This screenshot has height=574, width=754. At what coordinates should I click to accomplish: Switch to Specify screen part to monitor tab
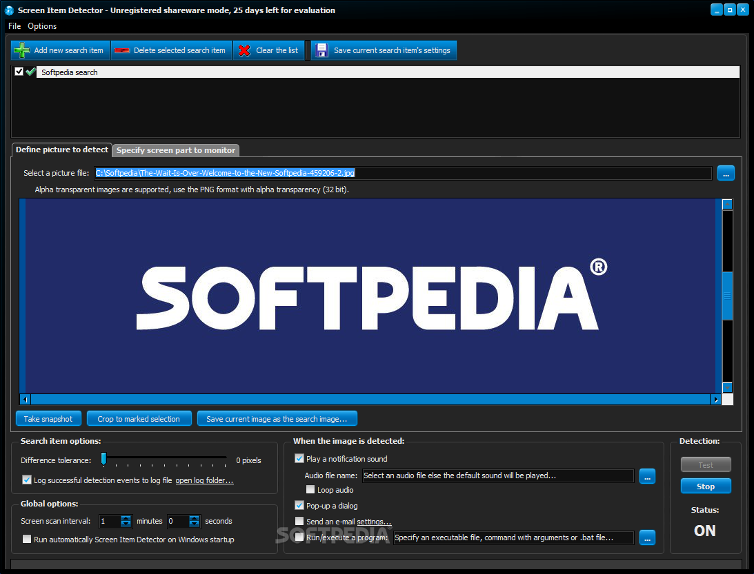pyautogui.click(x=176, y=150)
